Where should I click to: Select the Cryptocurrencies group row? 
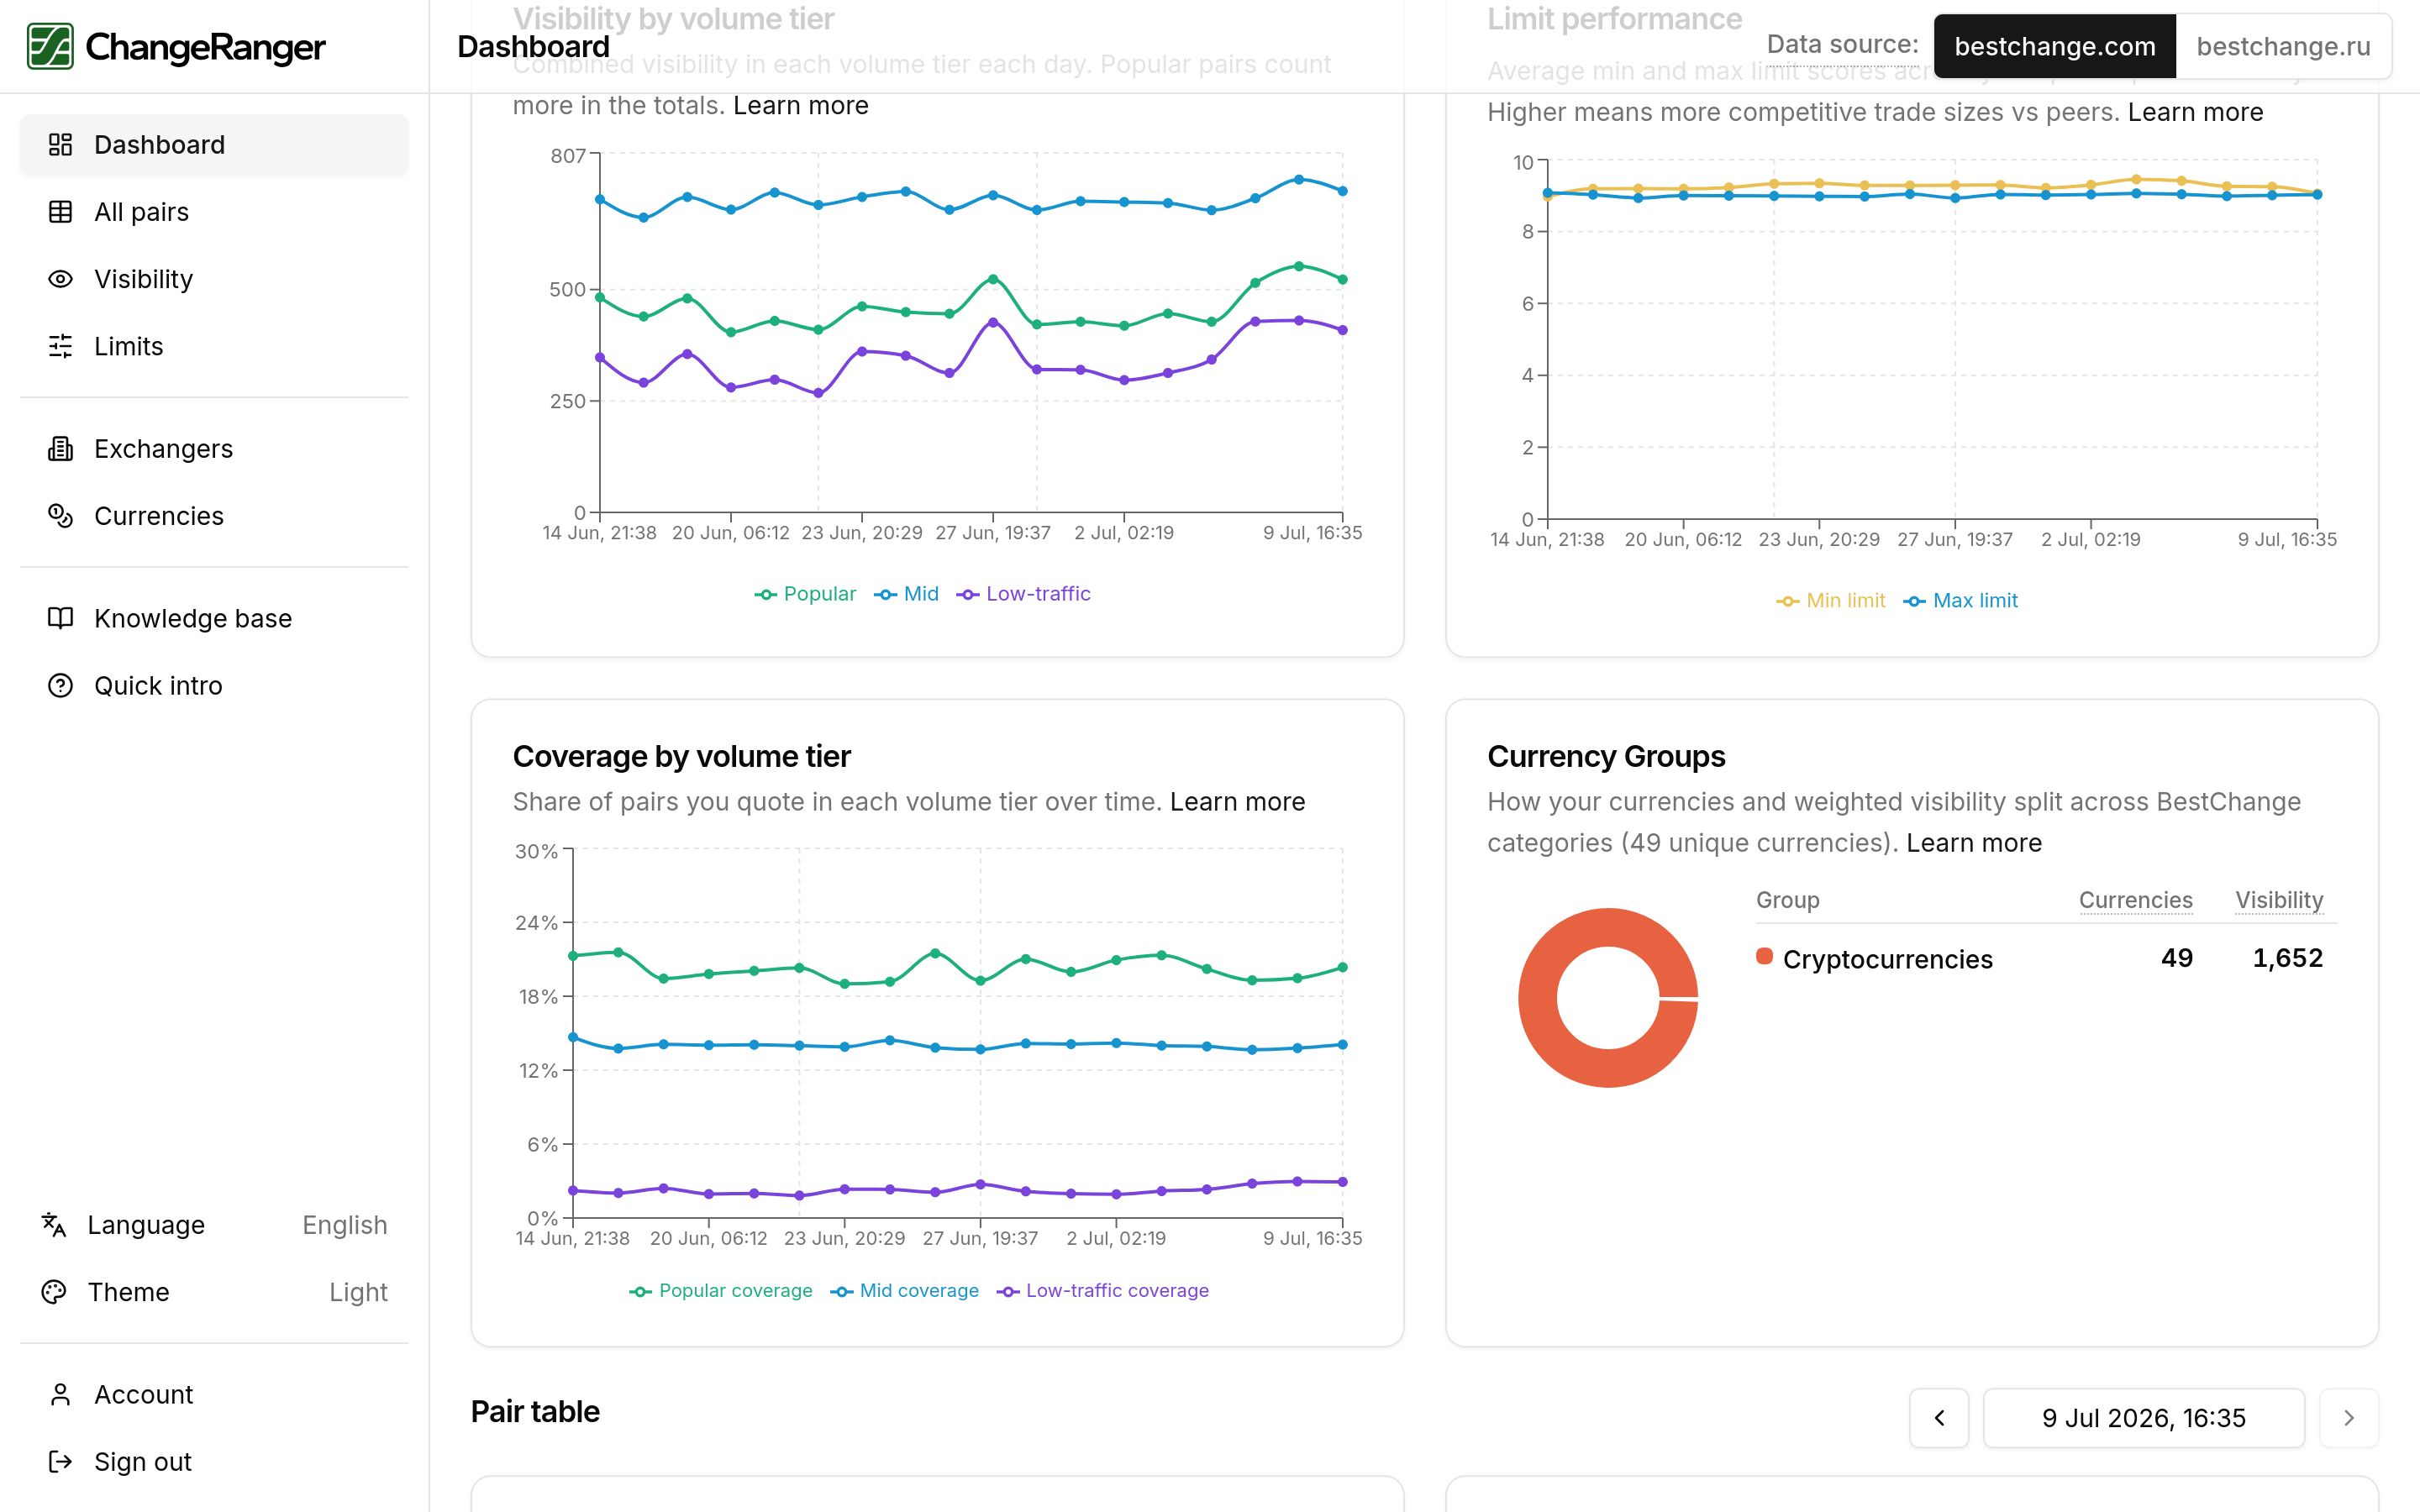(2046, 958)
